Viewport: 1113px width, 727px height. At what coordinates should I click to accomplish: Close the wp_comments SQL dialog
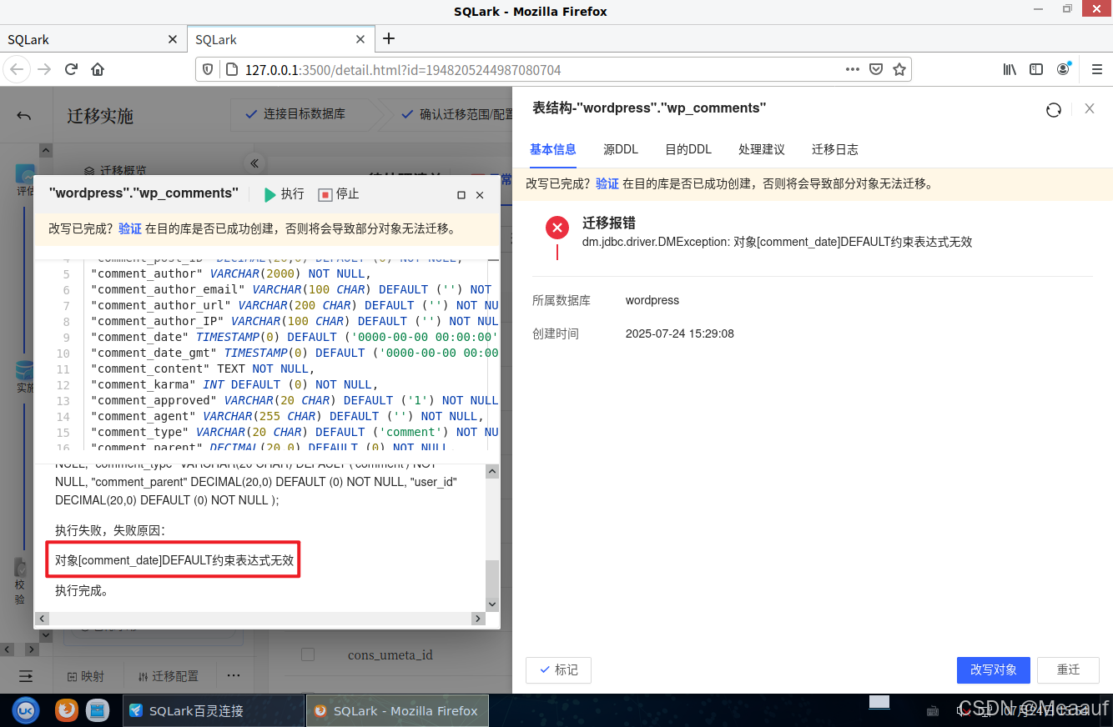tap(480, 195)
